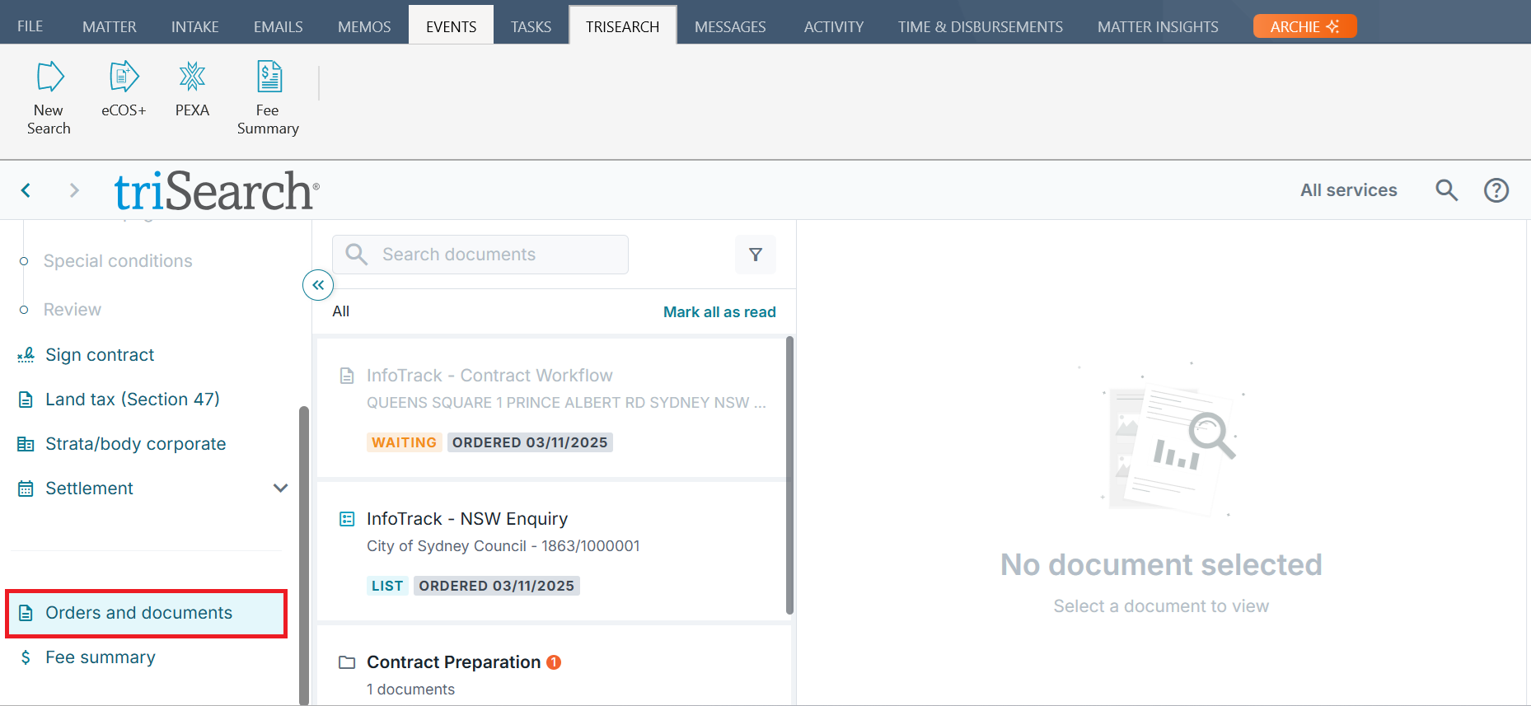The width and height of the screenshot is (1531, 706).
Task: Click the Fee summary dollar icon
Action: point(26,657)
